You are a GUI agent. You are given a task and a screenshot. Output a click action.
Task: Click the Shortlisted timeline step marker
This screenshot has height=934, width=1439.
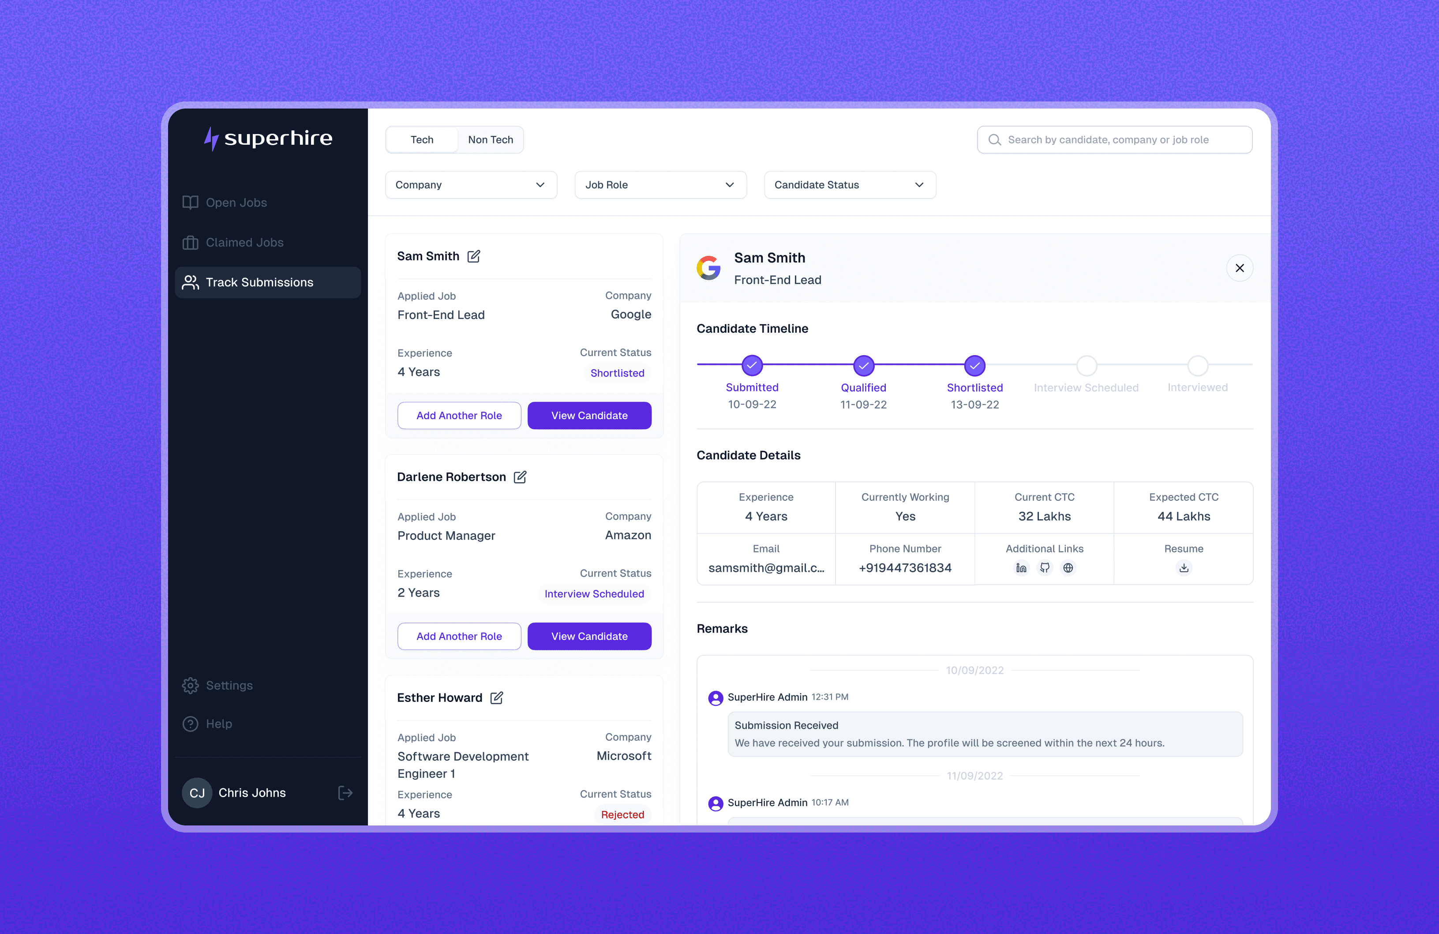coord(974,365)
